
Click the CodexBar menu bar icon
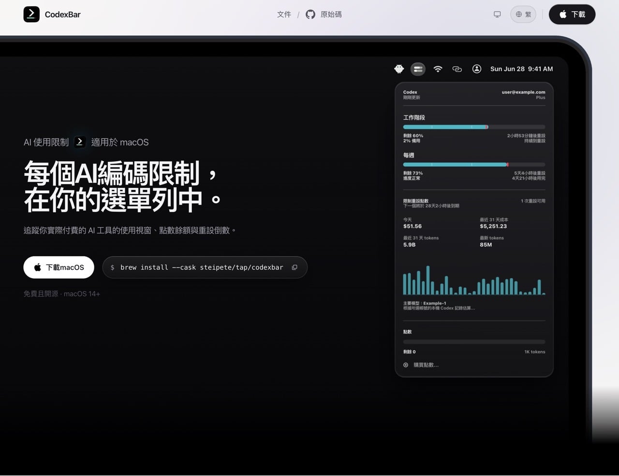(x=418, y=69)
